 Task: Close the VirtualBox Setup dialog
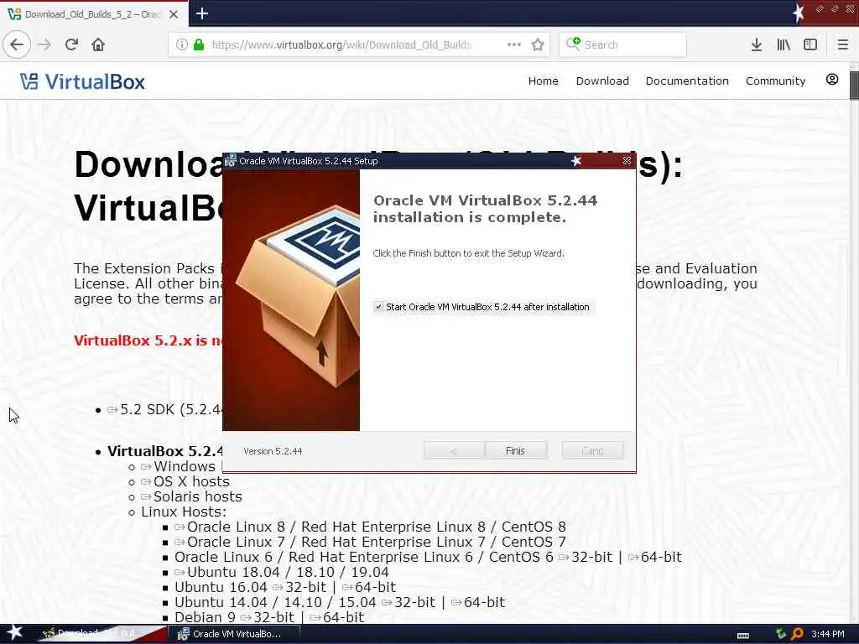pos(627,160)
